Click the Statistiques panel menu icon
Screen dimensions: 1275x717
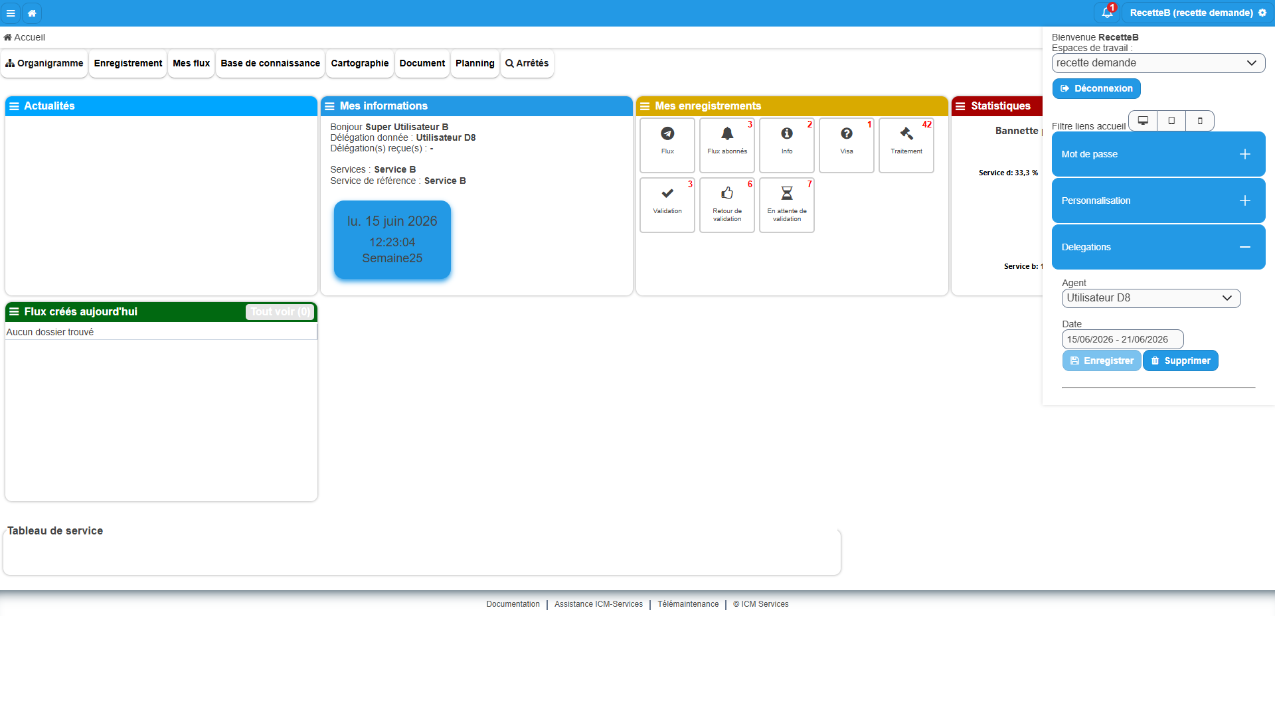coord(960,106)
